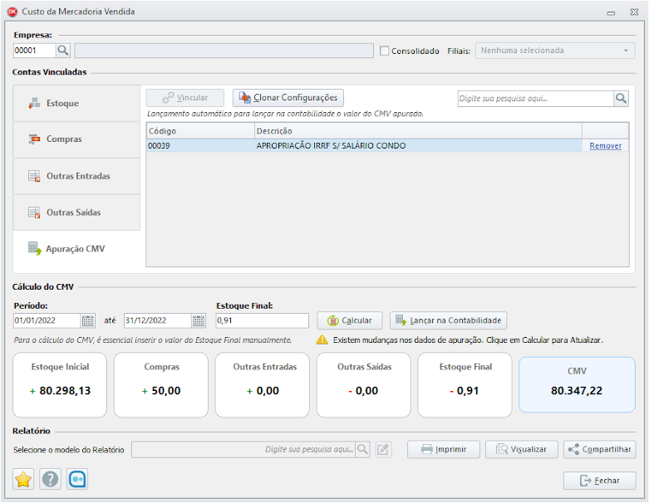Switch to the Estoque tab
This screenshot has width=649, height=503.
76,104
